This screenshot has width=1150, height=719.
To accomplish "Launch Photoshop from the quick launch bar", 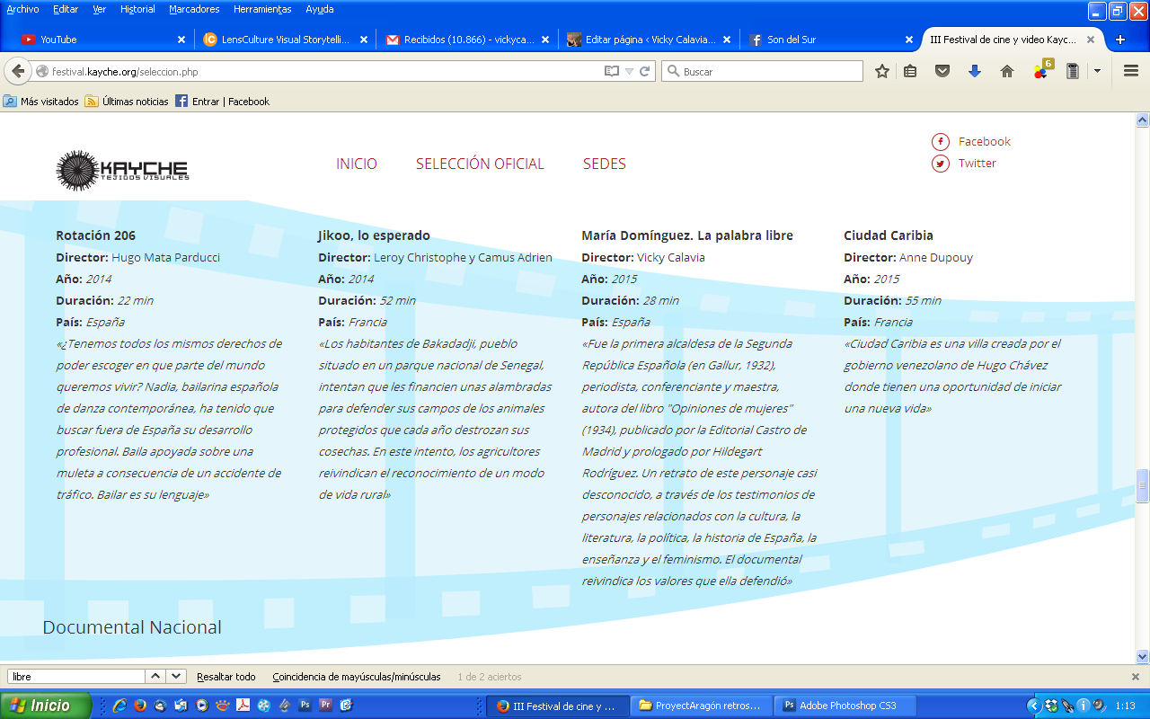I will [x=305, y=706].
